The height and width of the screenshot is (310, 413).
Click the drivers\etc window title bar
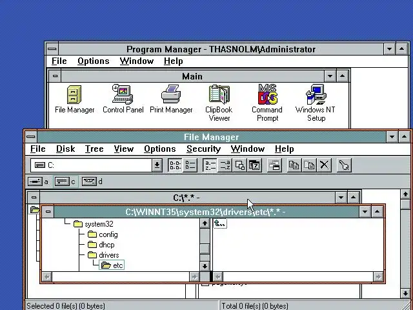pos(206,211)
